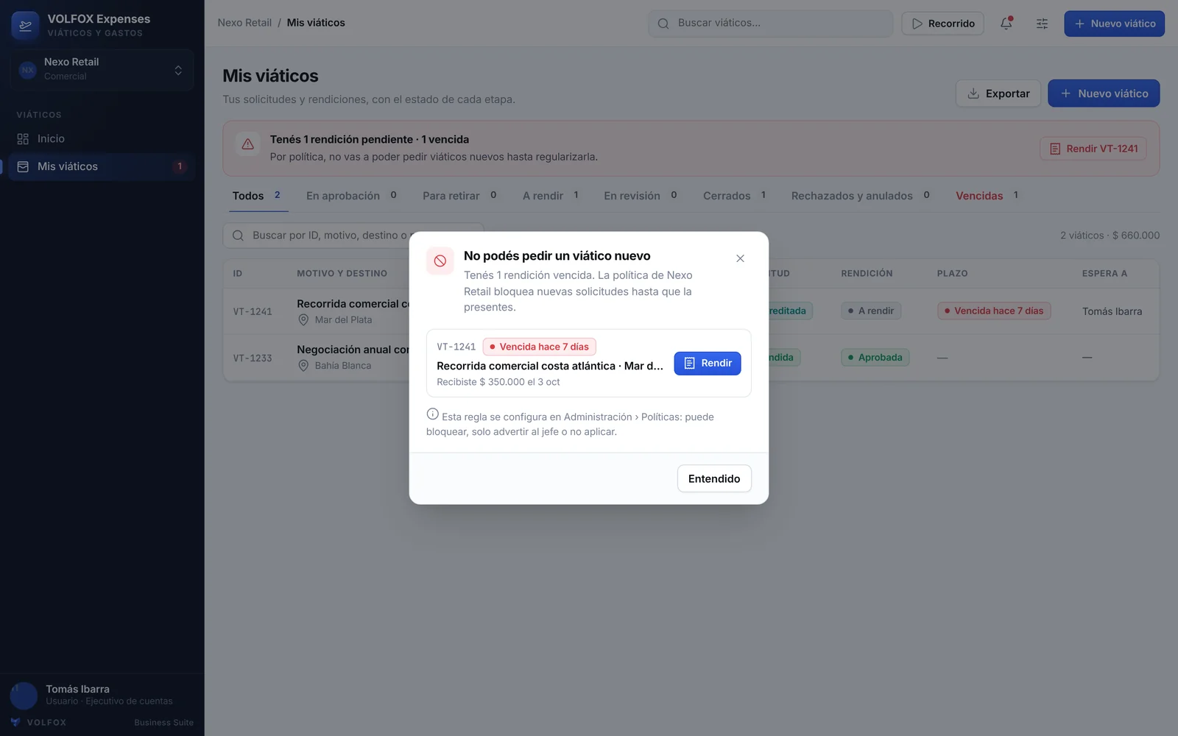Click the location pin next to Mar del Plata
This screenshot has width=1178, height=736.
[303, 320]
